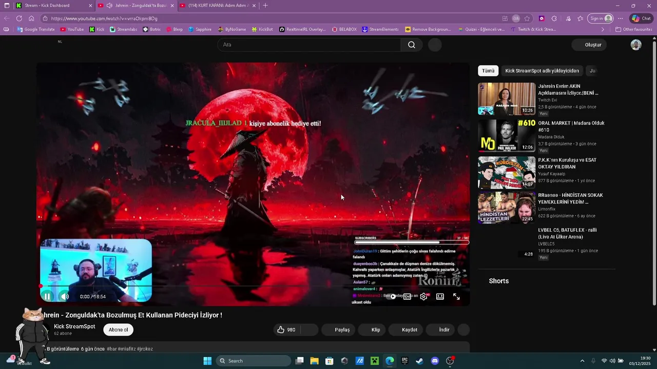
Task: Open Steam from the taskbar
Action: (420, 361)
